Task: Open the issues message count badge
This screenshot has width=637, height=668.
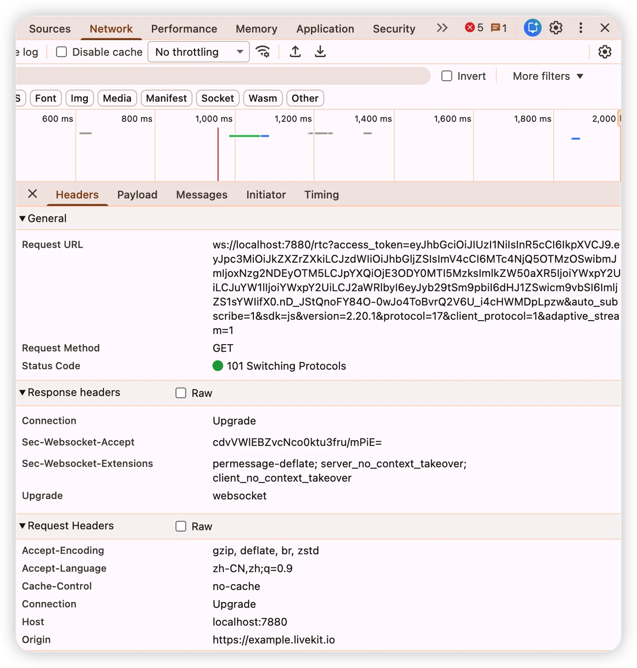Action: tap(499, 28)
